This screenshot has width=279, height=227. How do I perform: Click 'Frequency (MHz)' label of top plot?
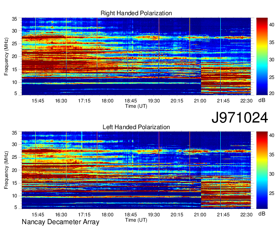click(6, 56)
